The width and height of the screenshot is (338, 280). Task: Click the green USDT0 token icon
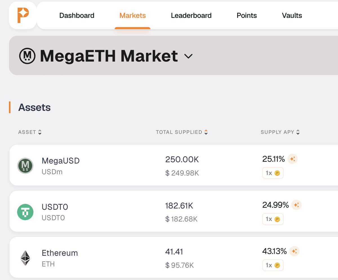point(25,212)
